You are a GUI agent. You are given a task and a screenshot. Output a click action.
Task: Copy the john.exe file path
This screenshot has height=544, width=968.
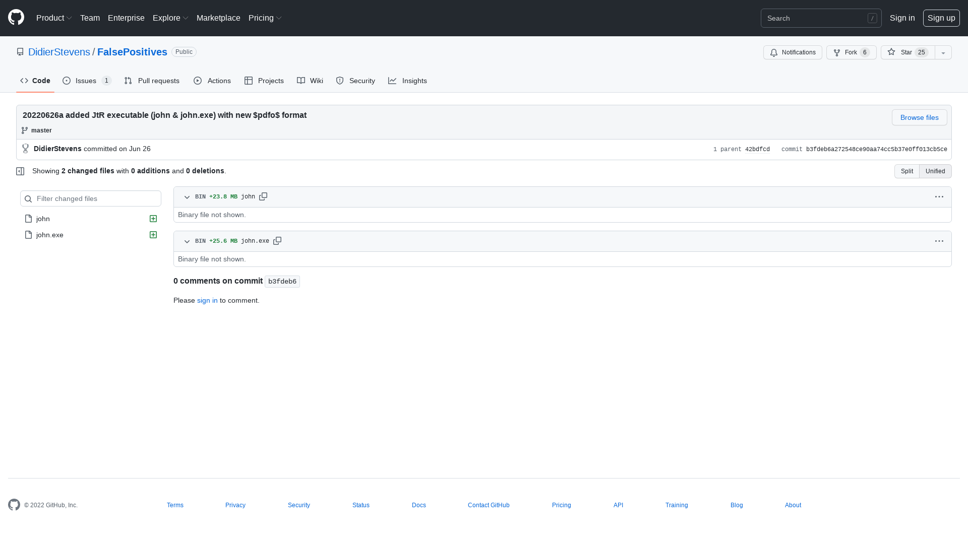[277, 241]
